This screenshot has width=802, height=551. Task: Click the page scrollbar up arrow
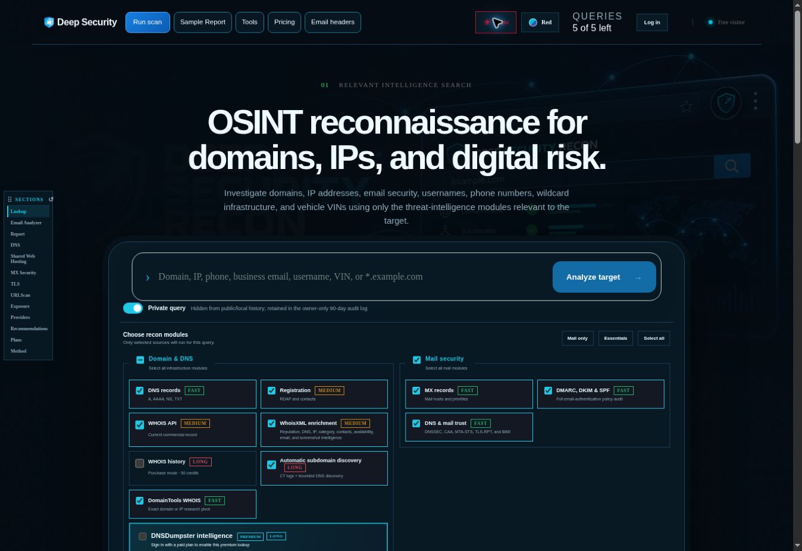(x=797, y=5)
